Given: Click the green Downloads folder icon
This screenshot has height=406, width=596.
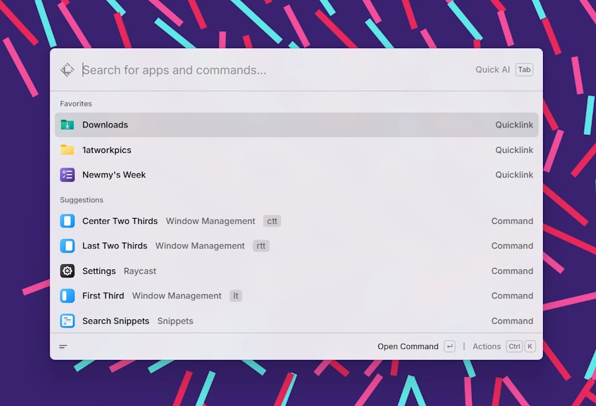Looking at the screenshot, I should (67, 124).
